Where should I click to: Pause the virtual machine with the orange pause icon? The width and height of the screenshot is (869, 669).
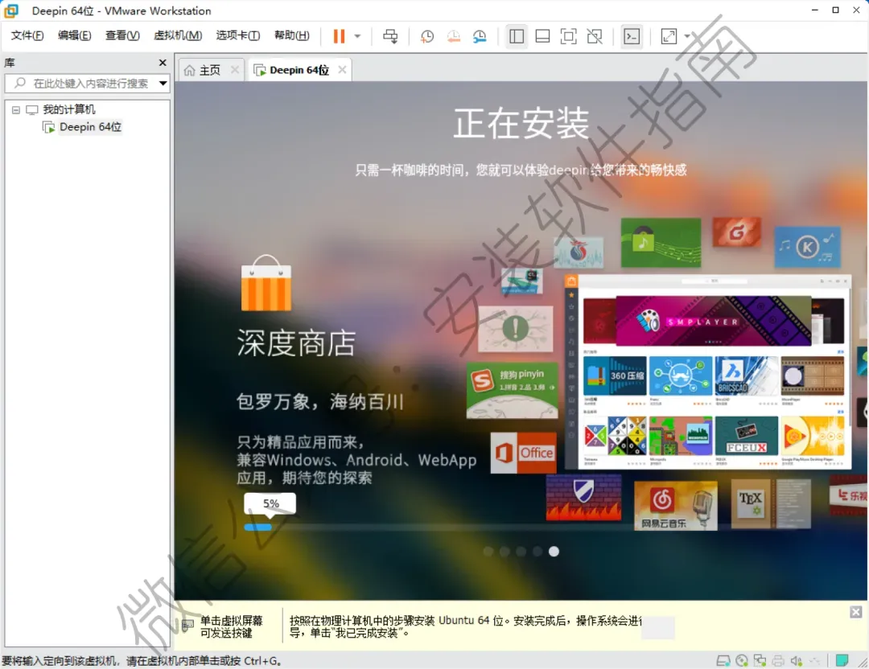[x=339, y=36]
